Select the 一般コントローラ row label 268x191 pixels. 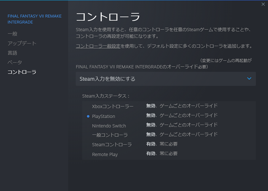[110, 135]
